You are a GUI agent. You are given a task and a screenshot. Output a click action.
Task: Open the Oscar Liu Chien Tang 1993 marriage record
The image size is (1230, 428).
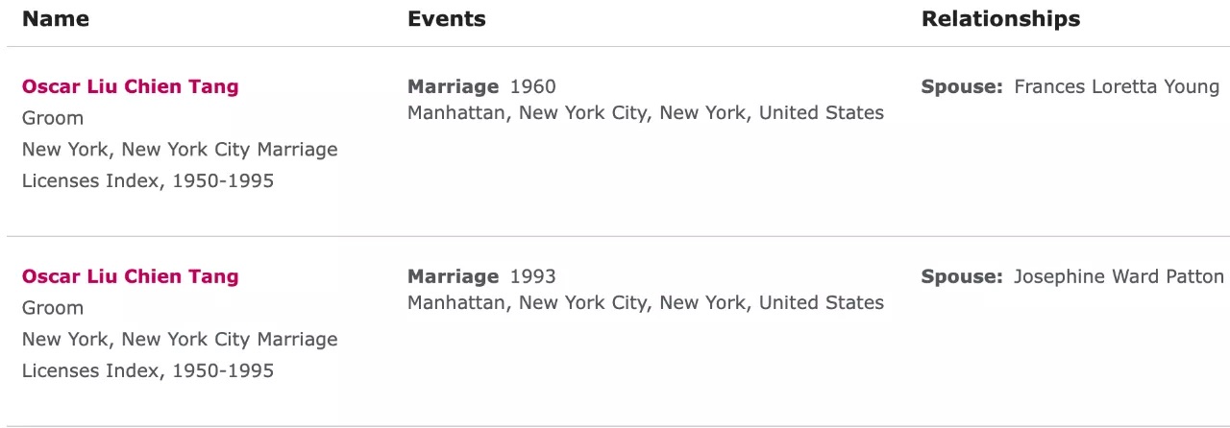(130, 276)
